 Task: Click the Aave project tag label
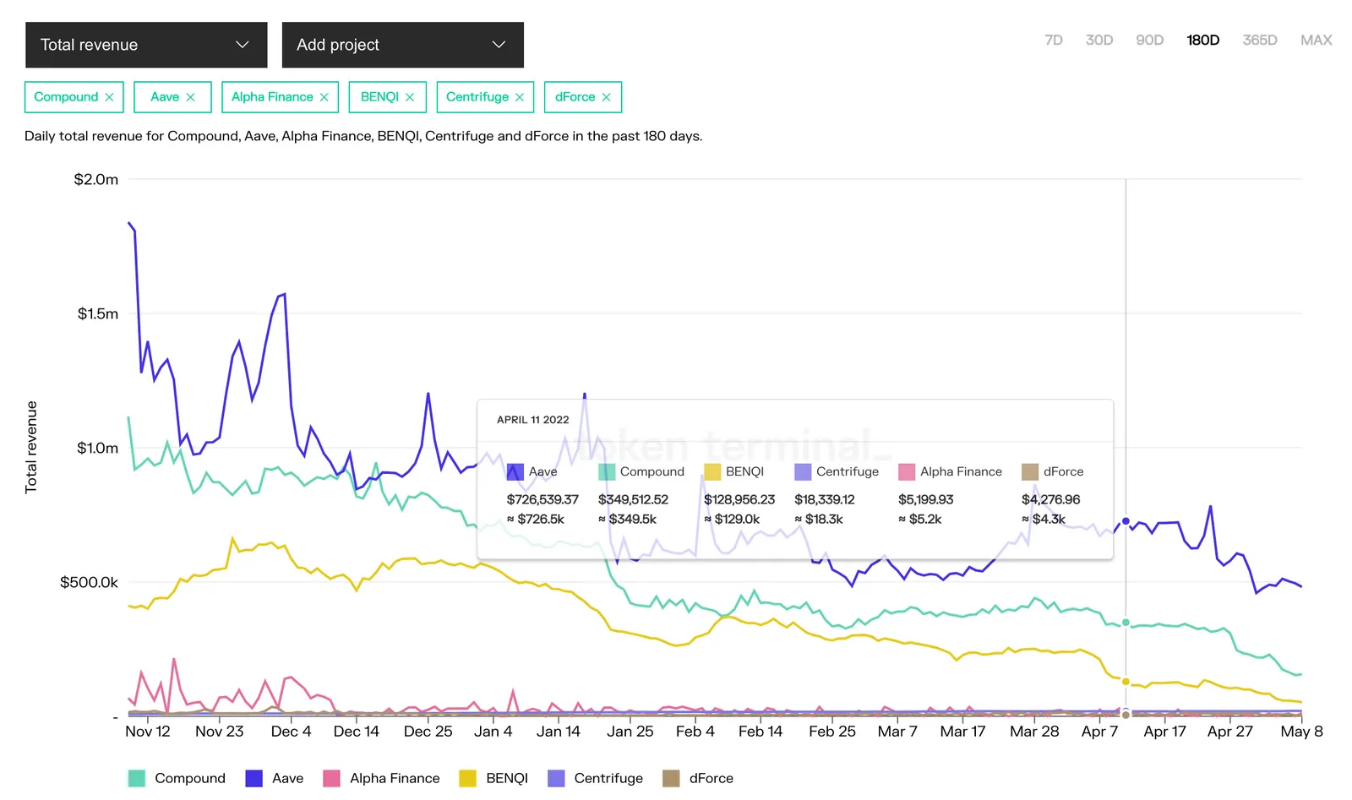[165, 97]
